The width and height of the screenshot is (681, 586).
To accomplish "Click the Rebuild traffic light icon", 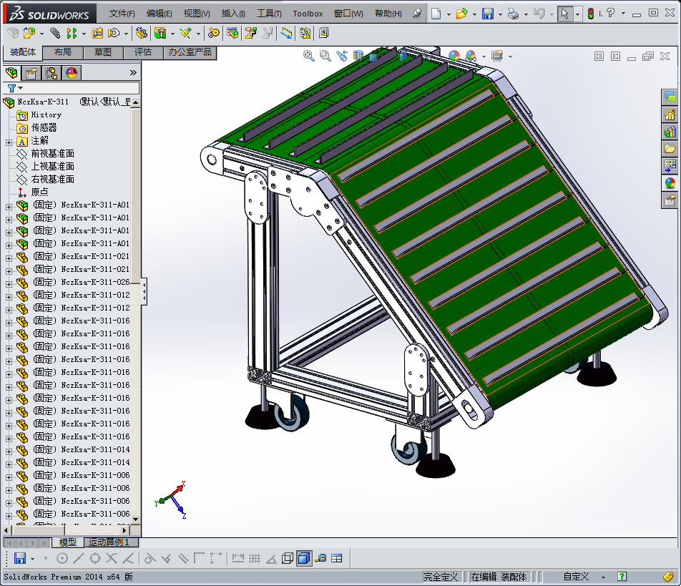I will click(591, 14).
